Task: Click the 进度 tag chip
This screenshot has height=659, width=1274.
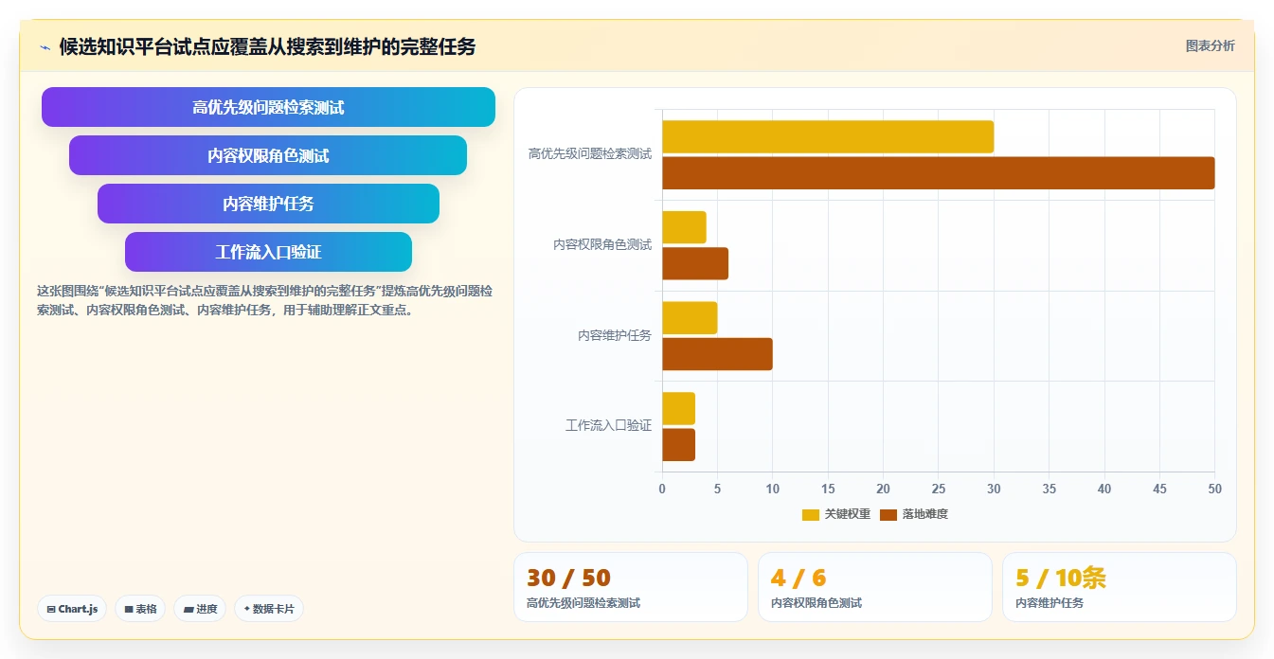Action: tap(200, 609)
